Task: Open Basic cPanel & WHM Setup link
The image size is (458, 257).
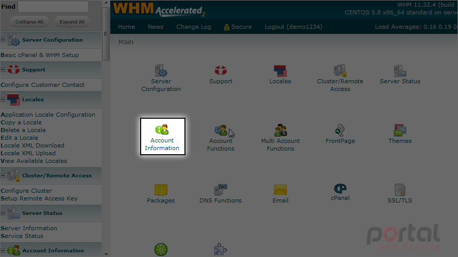Action: (40, 55)
